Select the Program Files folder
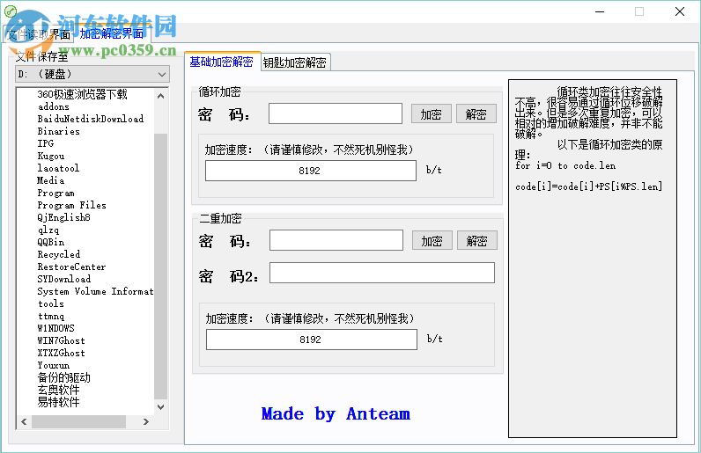This screenshot has width=701, height=453. click(x=71, y=205)
